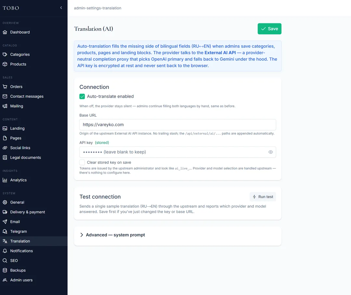Navigate to Delivery & payment settings
The height and width of the screenshot is (295, 351).
(x=33, y=212)
